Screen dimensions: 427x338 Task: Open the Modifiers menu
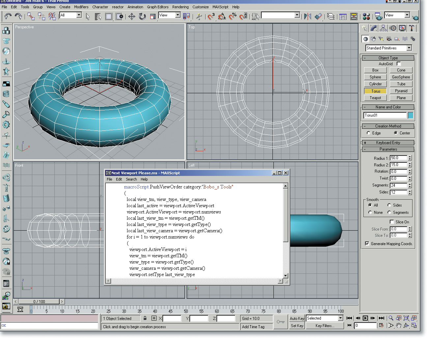81,7
